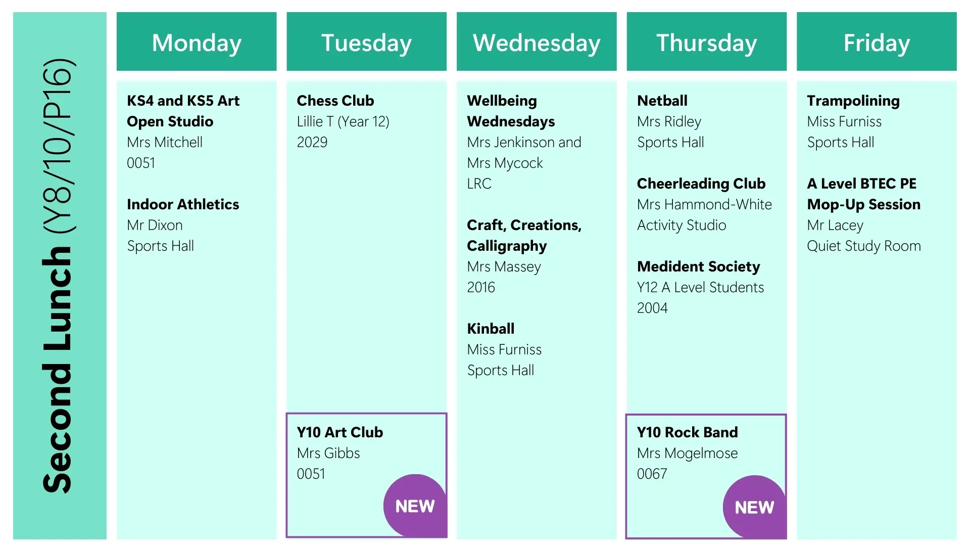Click the Y10 Rock Band title
The height and width of the screenshot is (546, 970).
click(x=687, y=432)
